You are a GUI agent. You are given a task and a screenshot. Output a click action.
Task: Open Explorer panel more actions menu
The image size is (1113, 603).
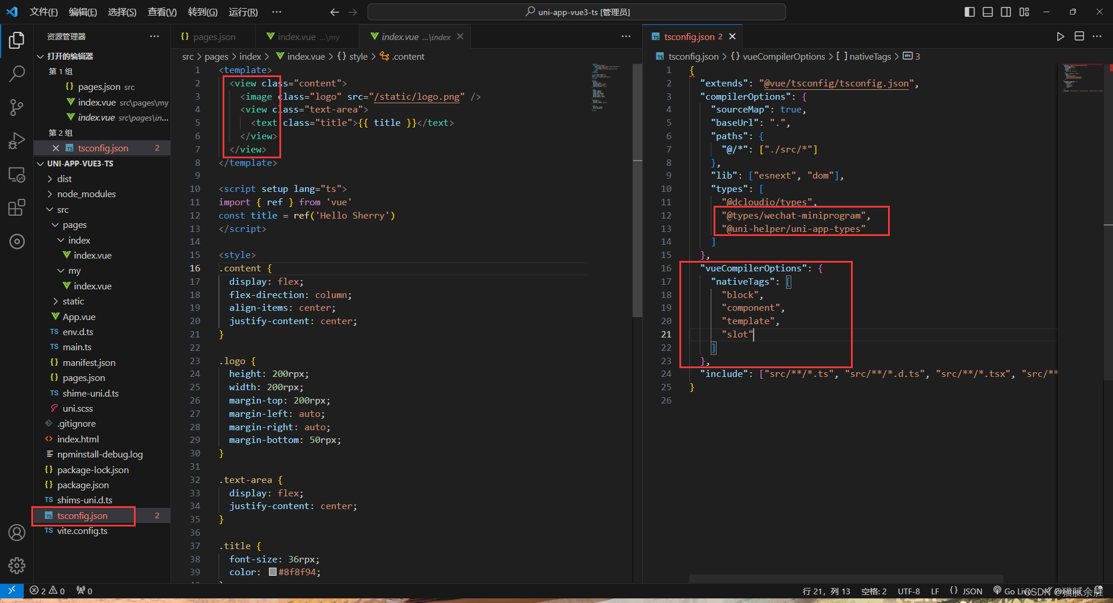[x=154, y=37]
